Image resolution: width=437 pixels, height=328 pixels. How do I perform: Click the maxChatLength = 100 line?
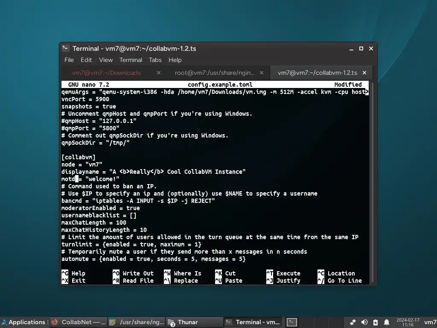pos(94,222)
